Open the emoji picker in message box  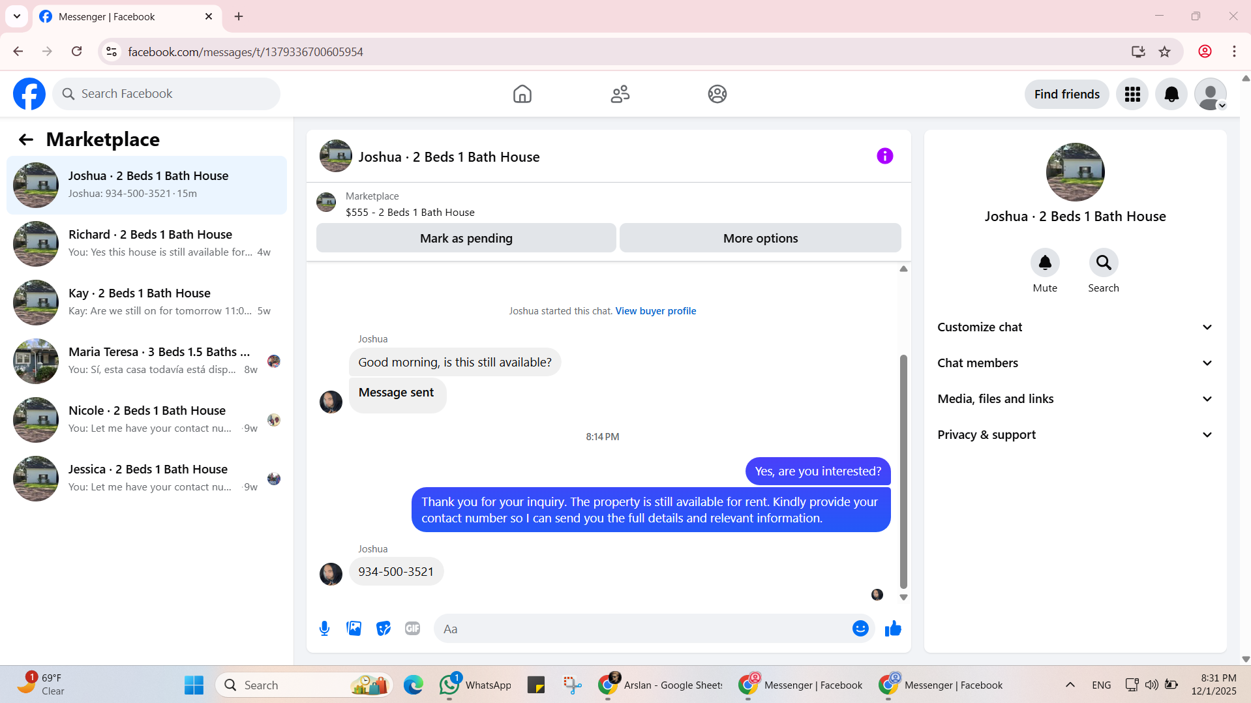coord(860,629)
